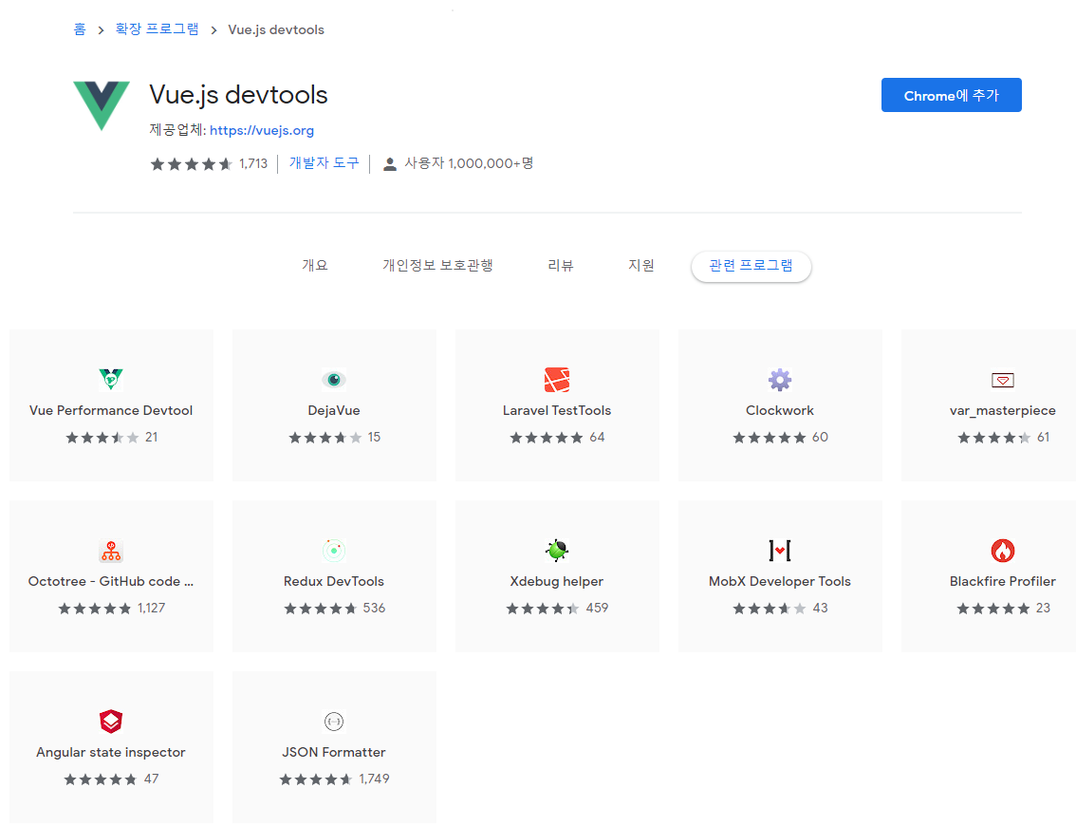Open Blackfire Profiler flame icon
1076x826 pixels.
pos(1003,550)
